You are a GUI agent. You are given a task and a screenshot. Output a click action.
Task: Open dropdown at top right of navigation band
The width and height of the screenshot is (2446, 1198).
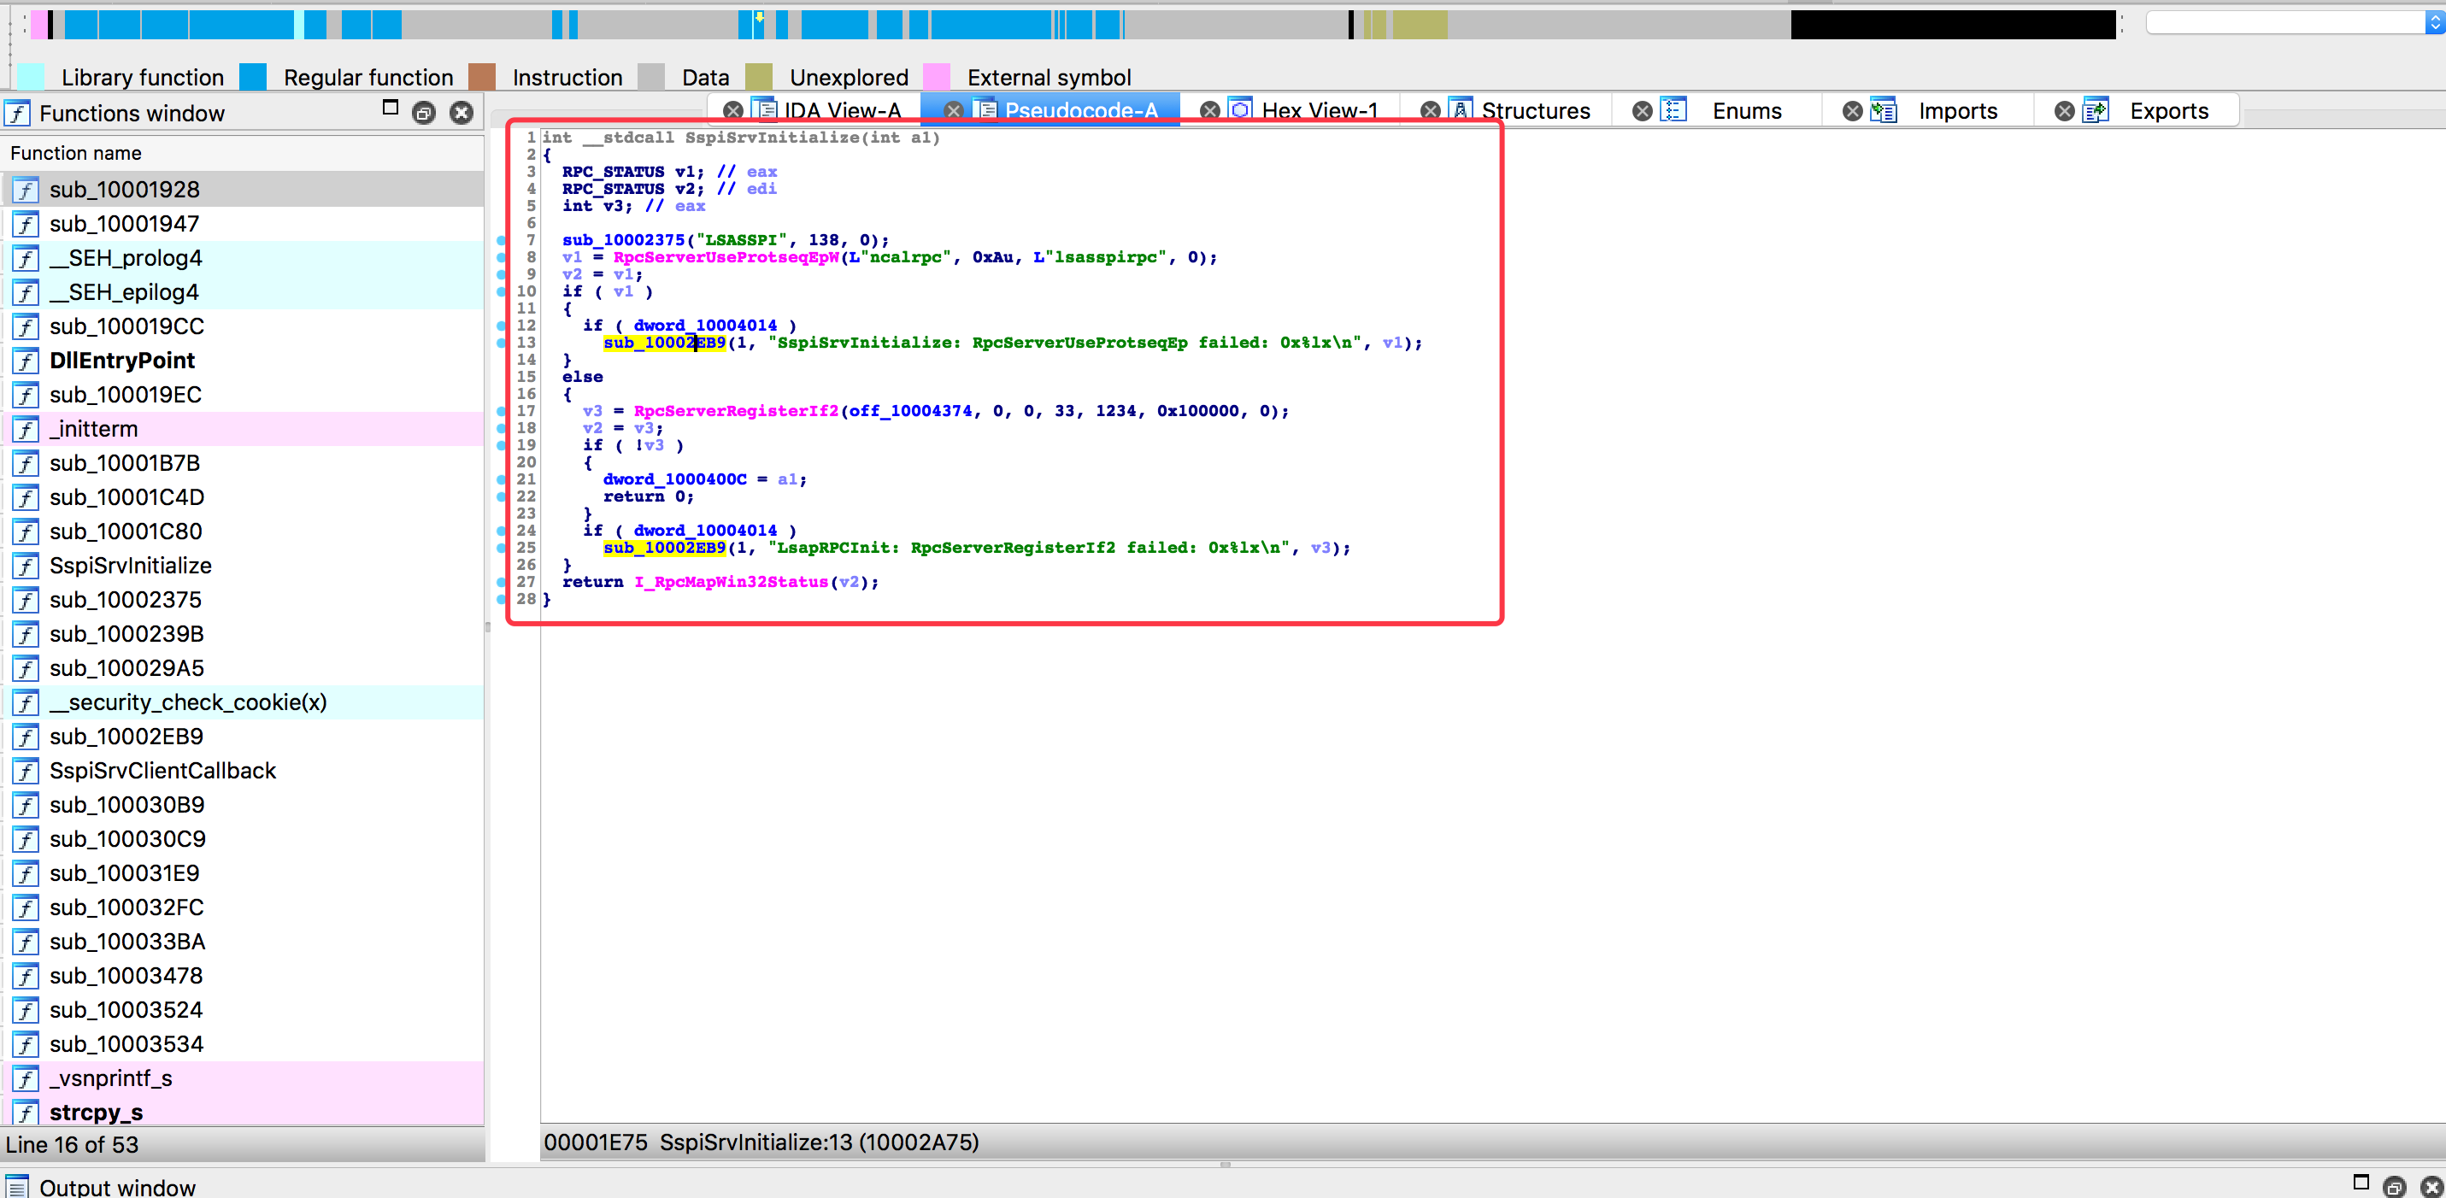pos(2434,24)
